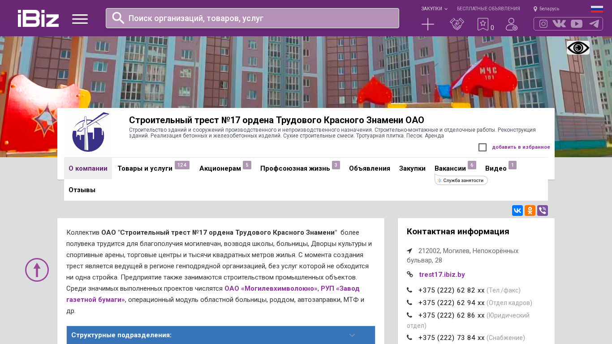The height and width of the screenshot is (344, 612).
Task: Follow the ОАО «Могилевхимволокно» link
Action: pyautogui.click(x=271, y=288)
